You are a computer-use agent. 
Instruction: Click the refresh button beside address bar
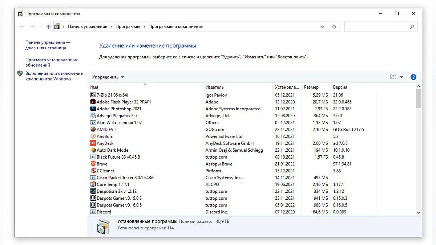coord(334,26)
